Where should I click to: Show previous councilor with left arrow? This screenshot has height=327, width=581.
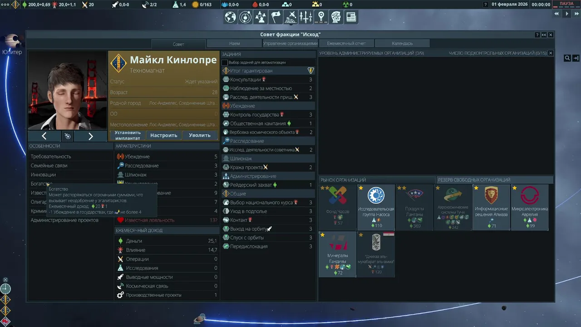[x=44, y=136]
